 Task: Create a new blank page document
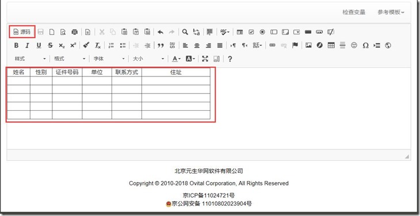point(52,32)
